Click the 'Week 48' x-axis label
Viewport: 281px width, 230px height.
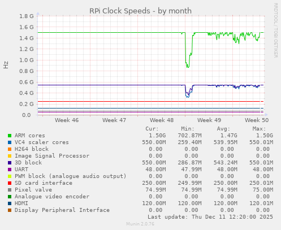click(x=162, y=120)
